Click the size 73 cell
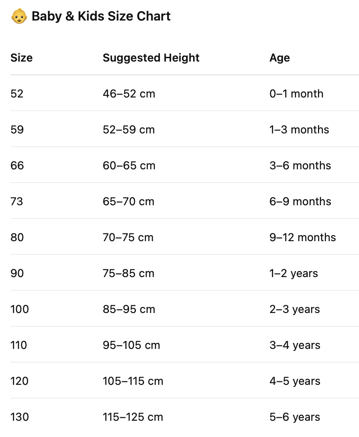The width and height of the screenshot is (359, 437). (17, 201)
